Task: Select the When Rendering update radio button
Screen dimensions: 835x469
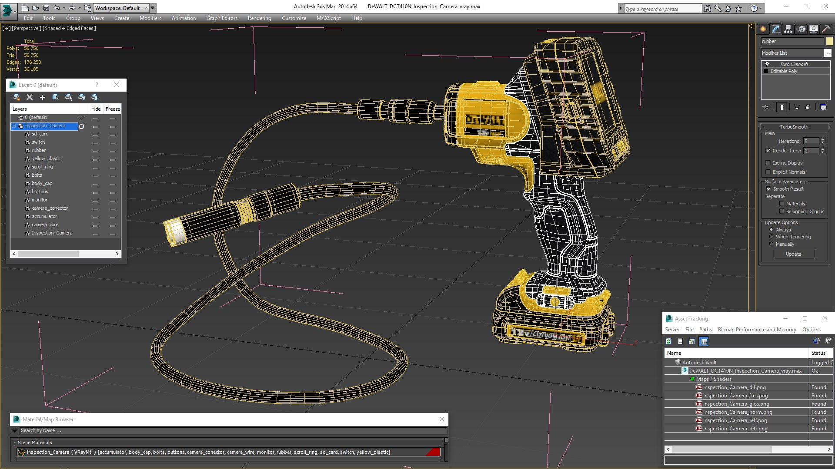Action: (772, 237)
